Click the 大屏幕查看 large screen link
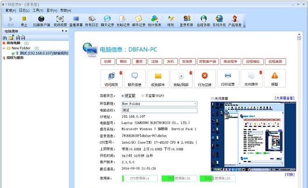 (285, 98)
